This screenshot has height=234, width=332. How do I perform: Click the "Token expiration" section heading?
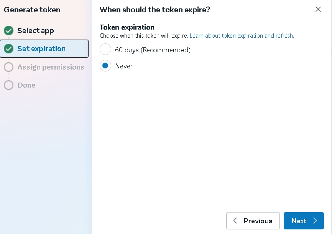[127, 27]
